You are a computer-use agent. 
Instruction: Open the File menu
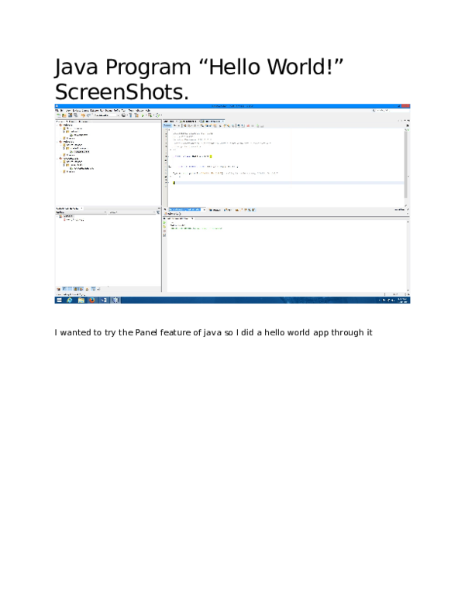[57, 111]
